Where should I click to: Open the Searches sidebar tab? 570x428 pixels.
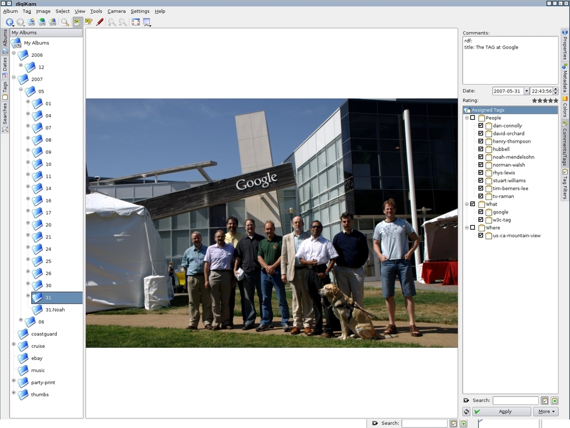[4, 117]
